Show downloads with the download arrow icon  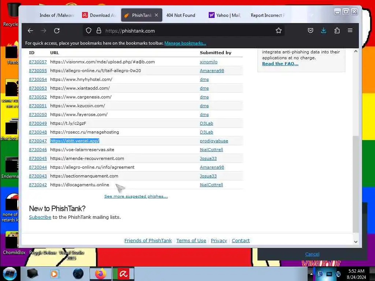323,30
